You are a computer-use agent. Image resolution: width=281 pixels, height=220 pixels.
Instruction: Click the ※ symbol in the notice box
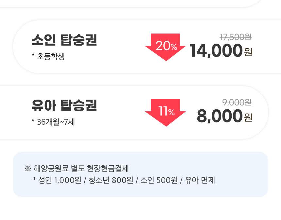[27, 169]
